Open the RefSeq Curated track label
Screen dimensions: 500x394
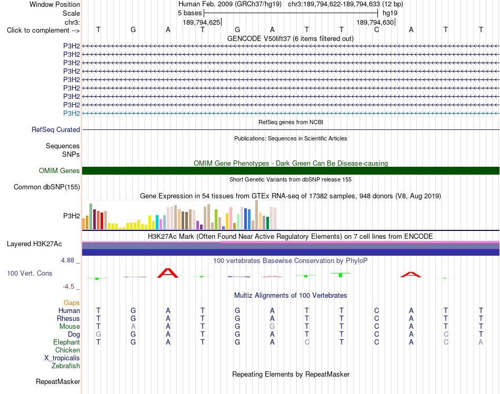[x=56, y=130]
